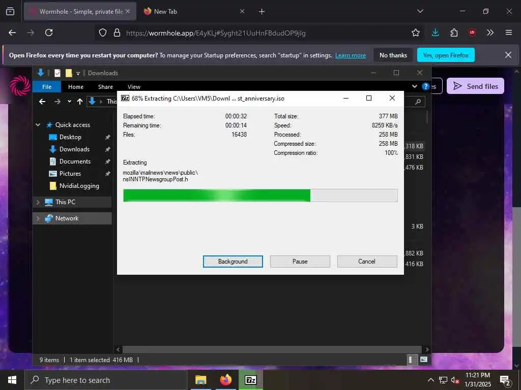Reload the Wormhole page
Image resolution: width=521 pixels, height=390 pixels.
pyautogui.click(x=49, y=32)
